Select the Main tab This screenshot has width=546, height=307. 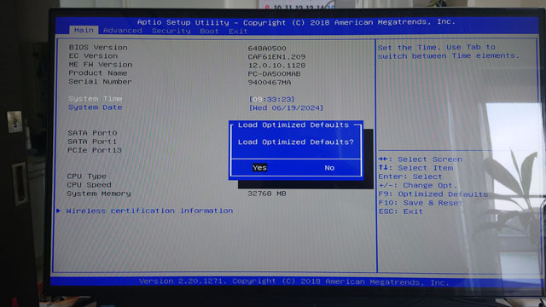84,31
